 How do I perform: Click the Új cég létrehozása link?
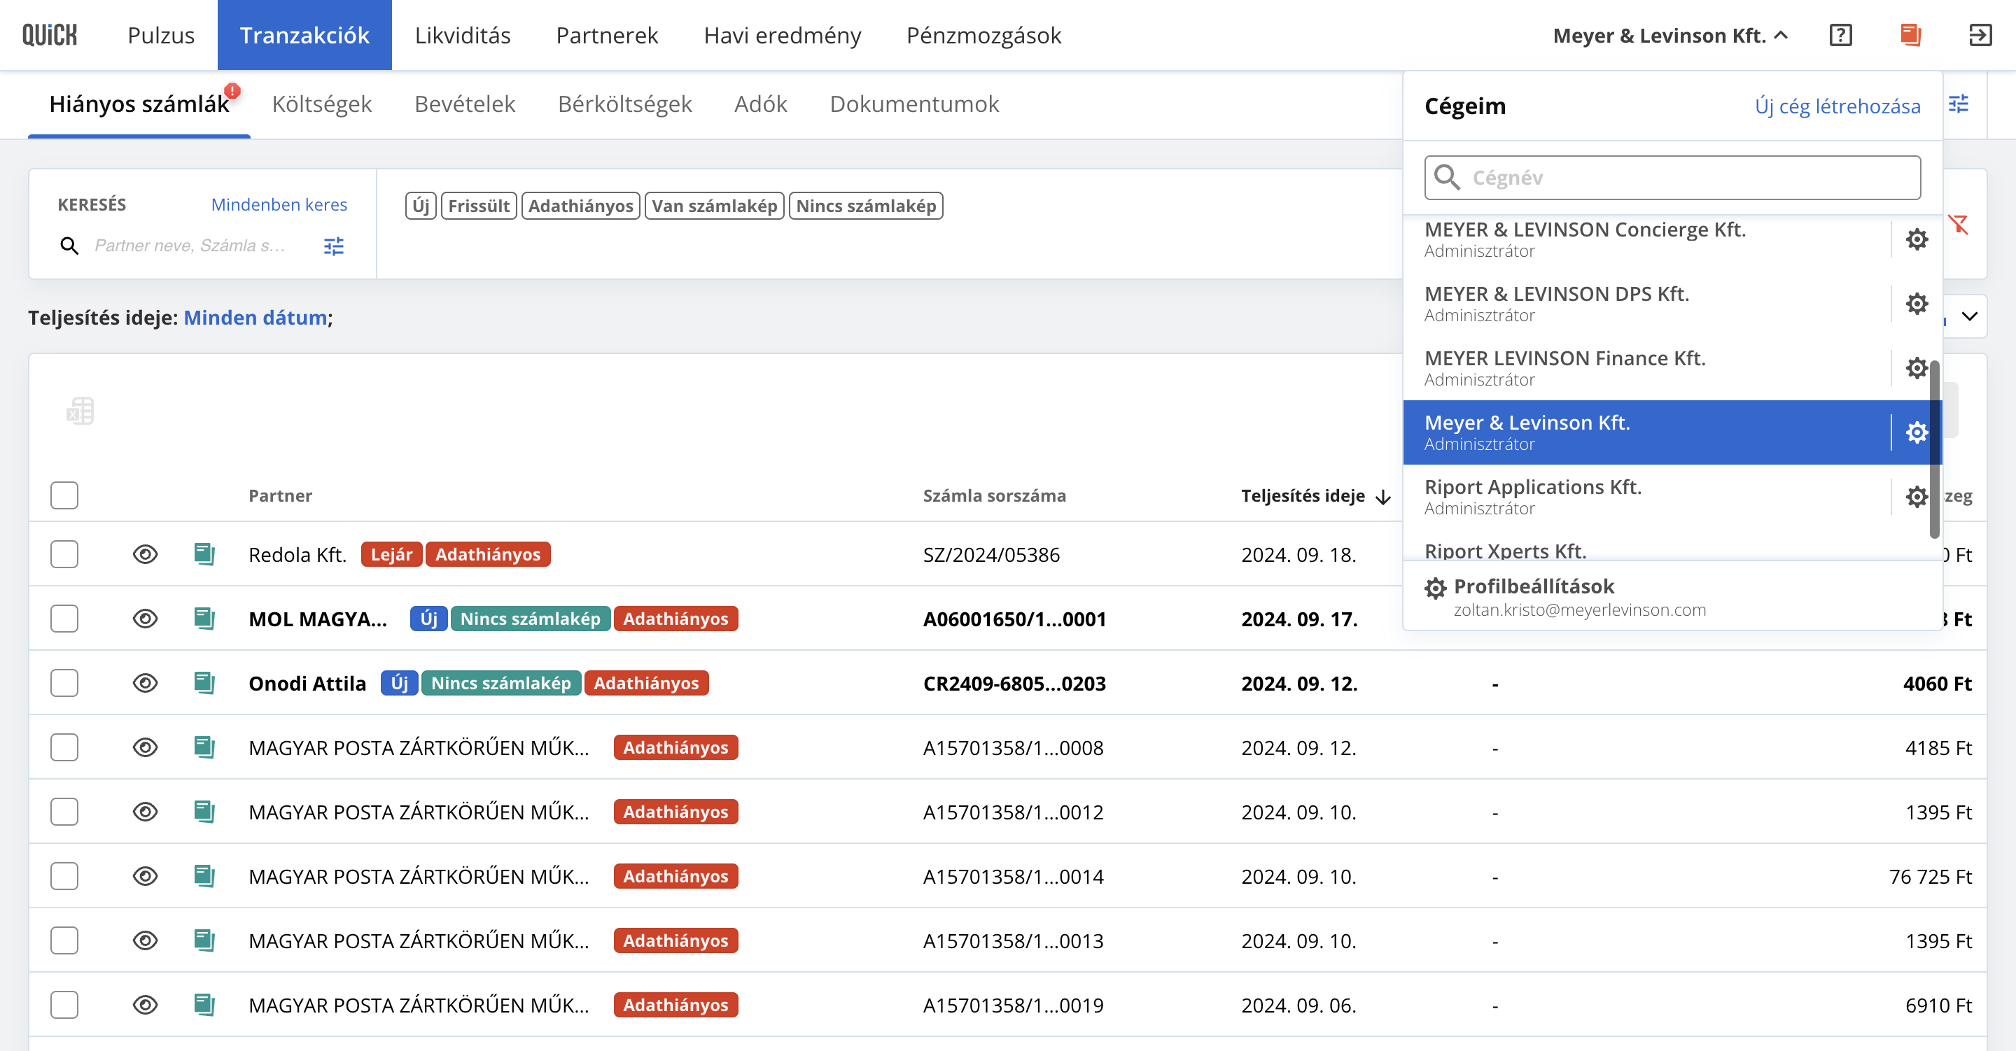1837,106
